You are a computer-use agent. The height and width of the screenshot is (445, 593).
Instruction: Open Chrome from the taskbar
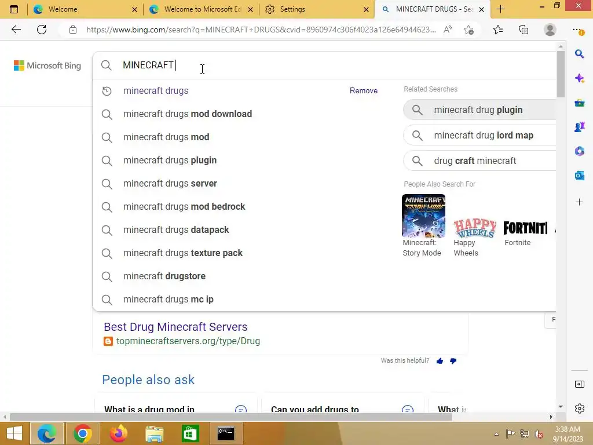pos(82,433)
